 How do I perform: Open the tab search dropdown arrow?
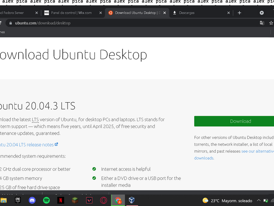tap(262, 13)
